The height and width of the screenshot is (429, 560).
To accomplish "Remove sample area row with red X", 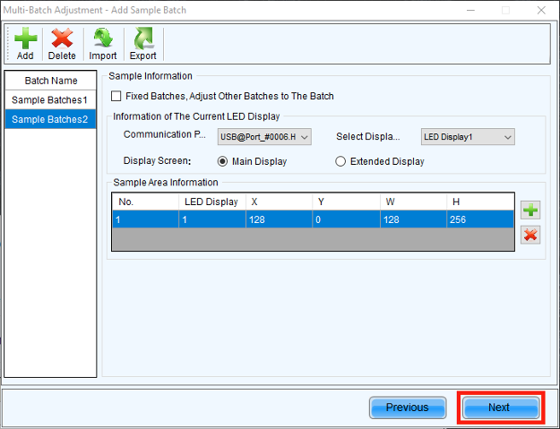I will coord(530,235).
